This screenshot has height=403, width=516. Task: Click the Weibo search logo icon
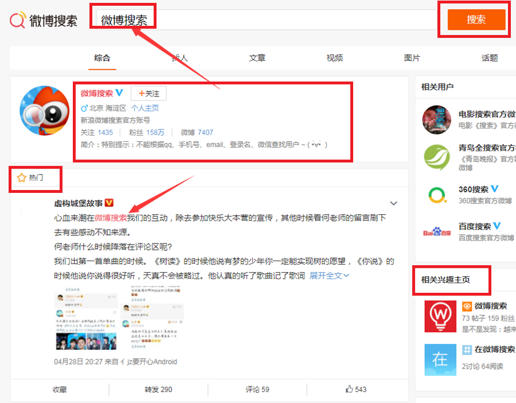coord(17,20)
